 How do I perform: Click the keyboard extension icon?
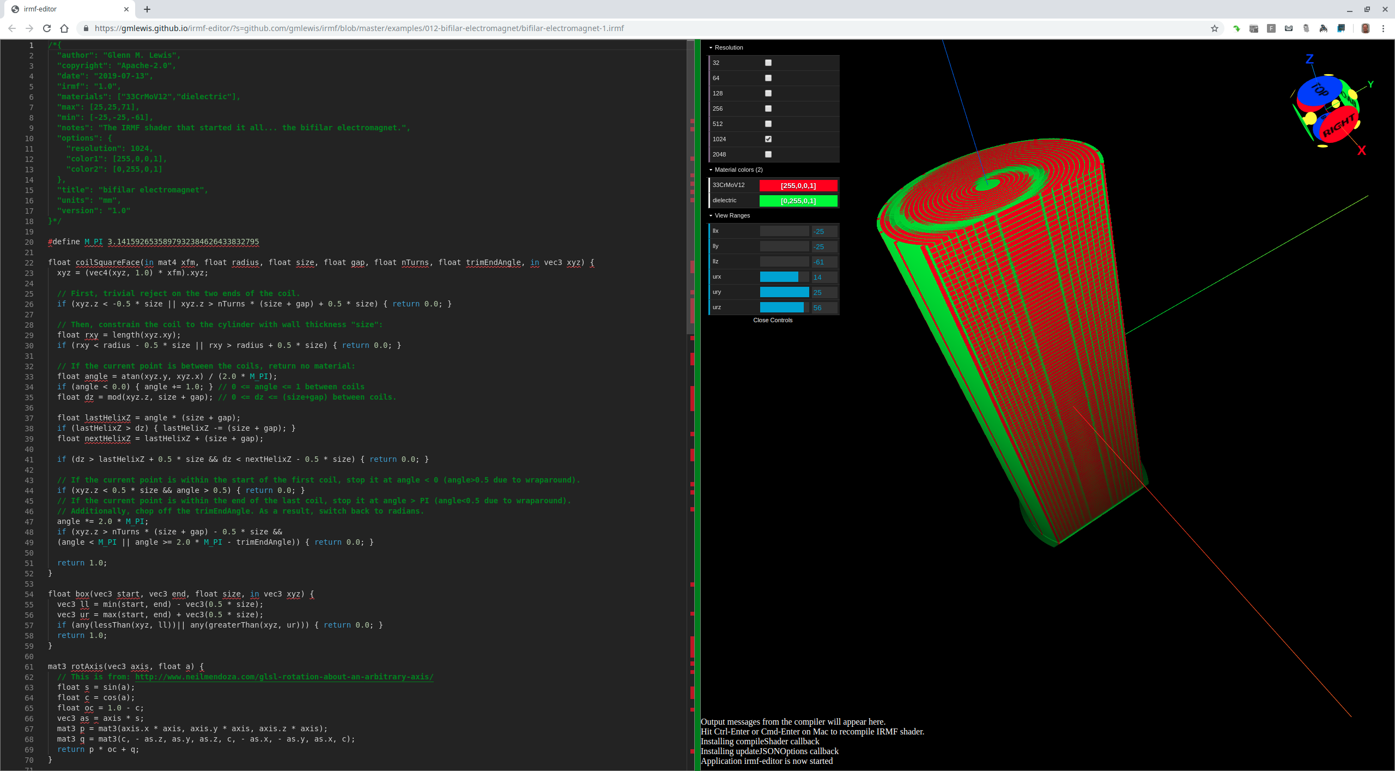click(x=1289, y=28)
